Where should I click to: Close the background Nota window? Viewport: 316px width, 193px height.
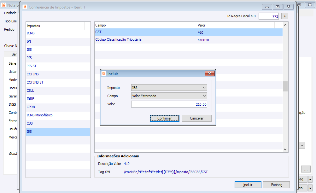pyautogui.click(x=310, y=5)
